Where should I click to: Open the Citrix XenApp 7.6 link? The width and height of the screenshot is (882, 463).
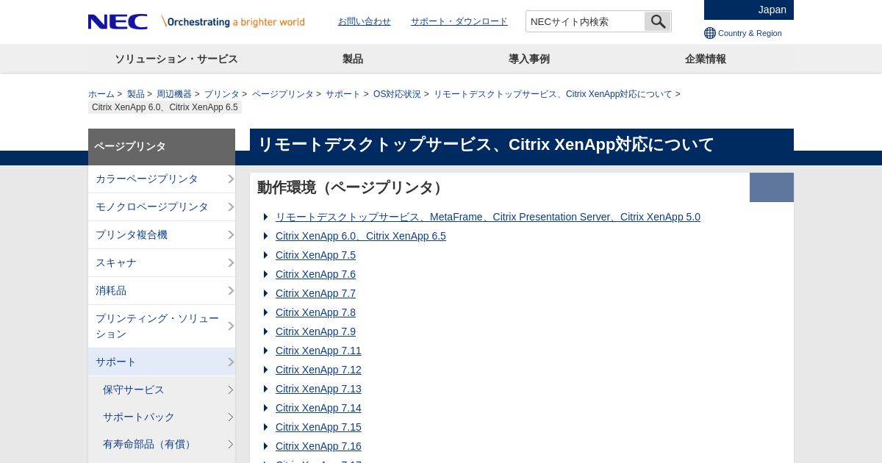[x=315, y=274]
